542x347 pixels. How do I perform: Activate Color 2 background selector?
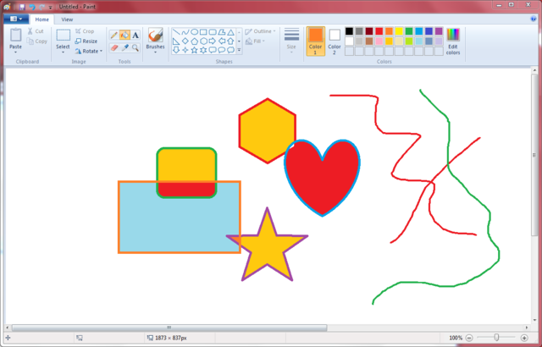335,41
